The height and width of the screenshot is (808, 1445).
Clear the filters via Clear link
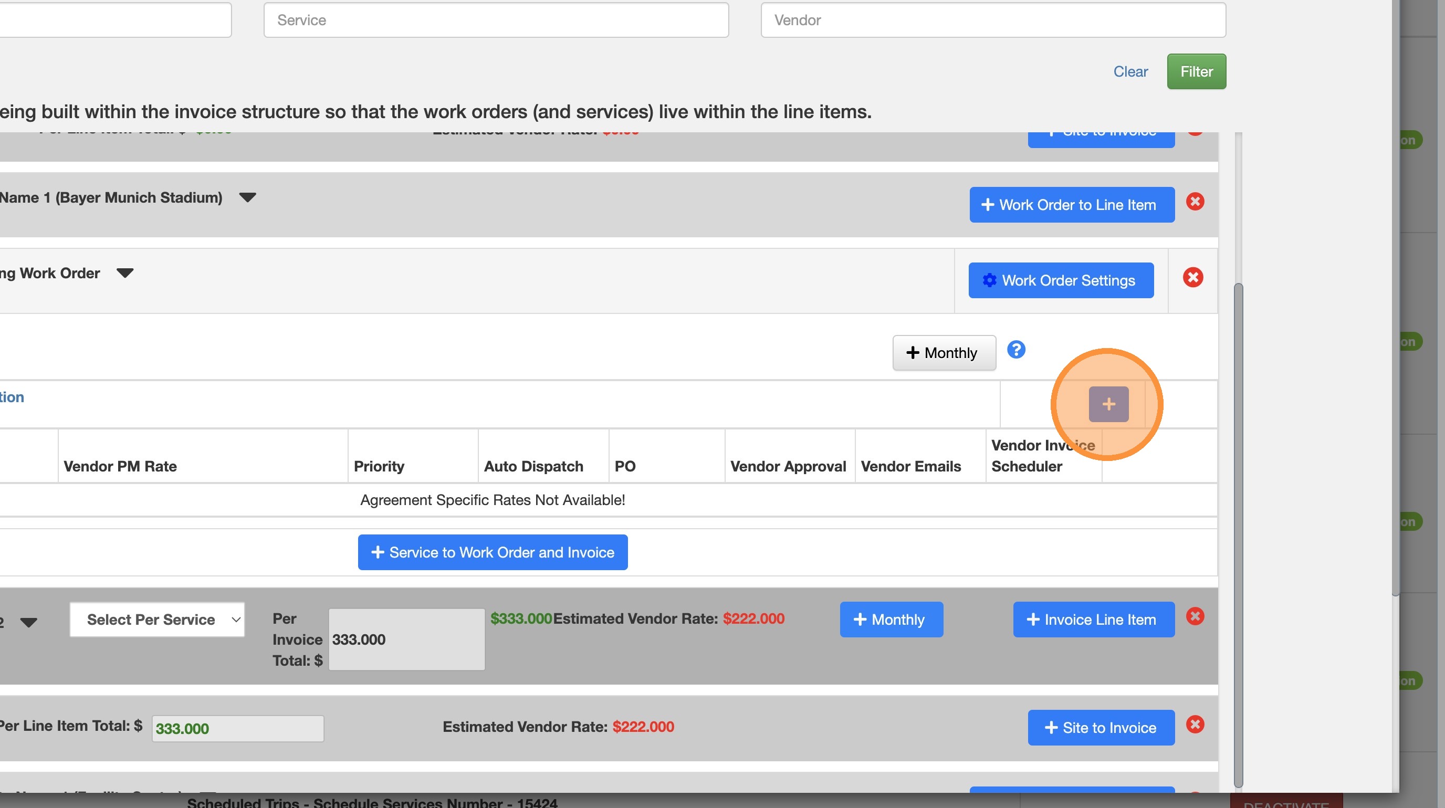pyautogui.click(x=1130, y=72)
